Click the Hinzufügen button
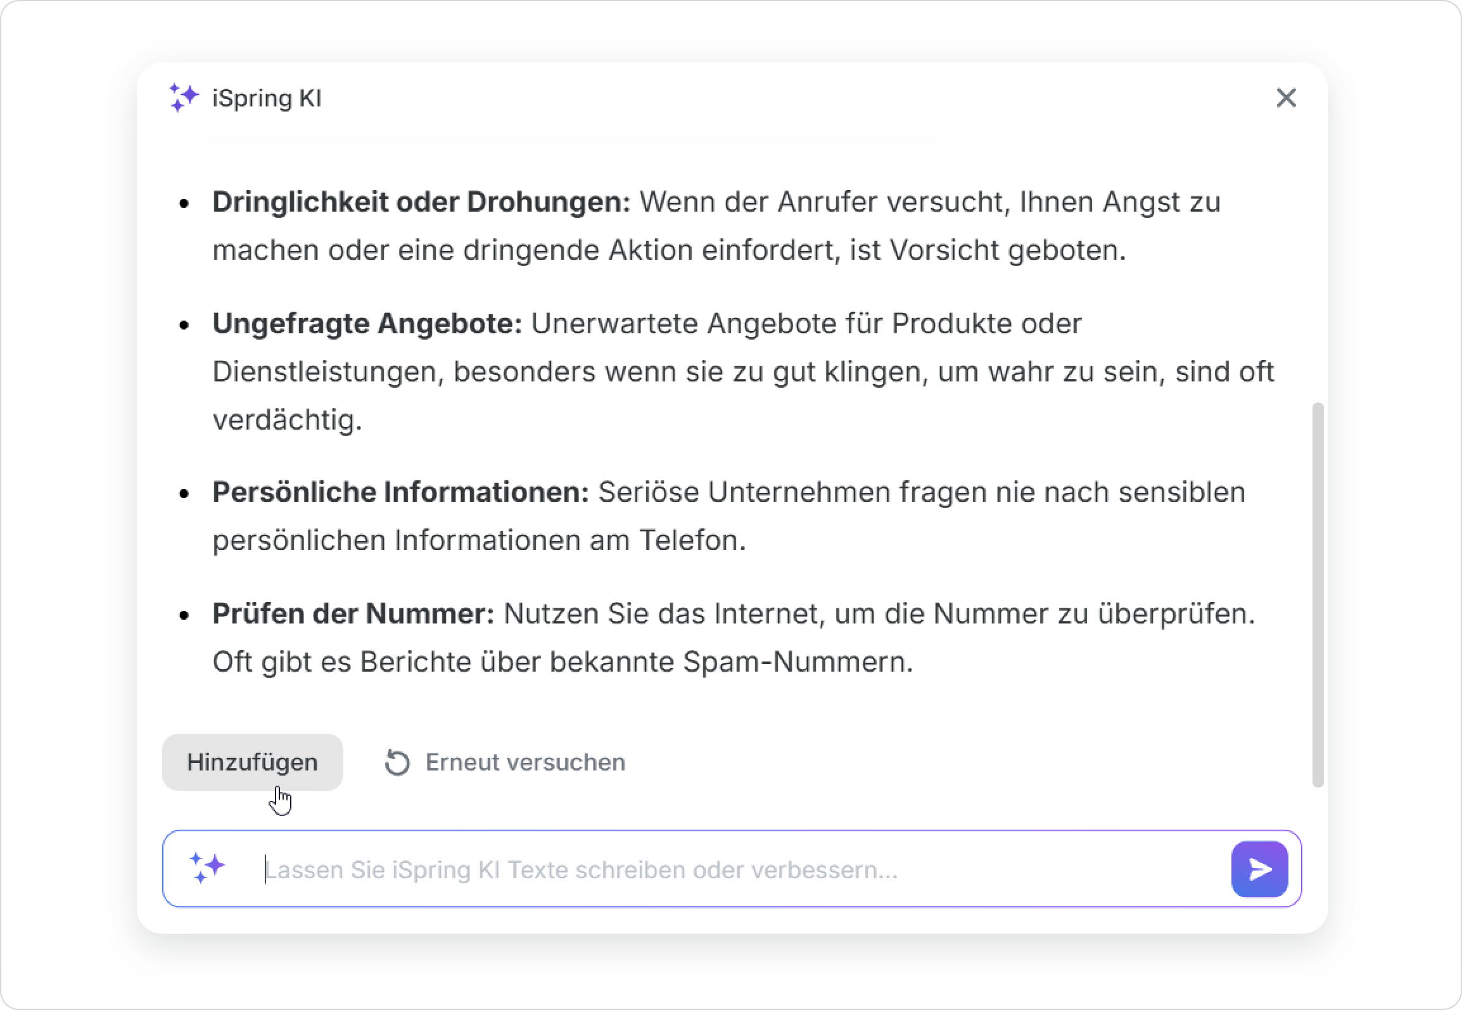The width and height of the screenshot is (1462, 1010). 252,762
